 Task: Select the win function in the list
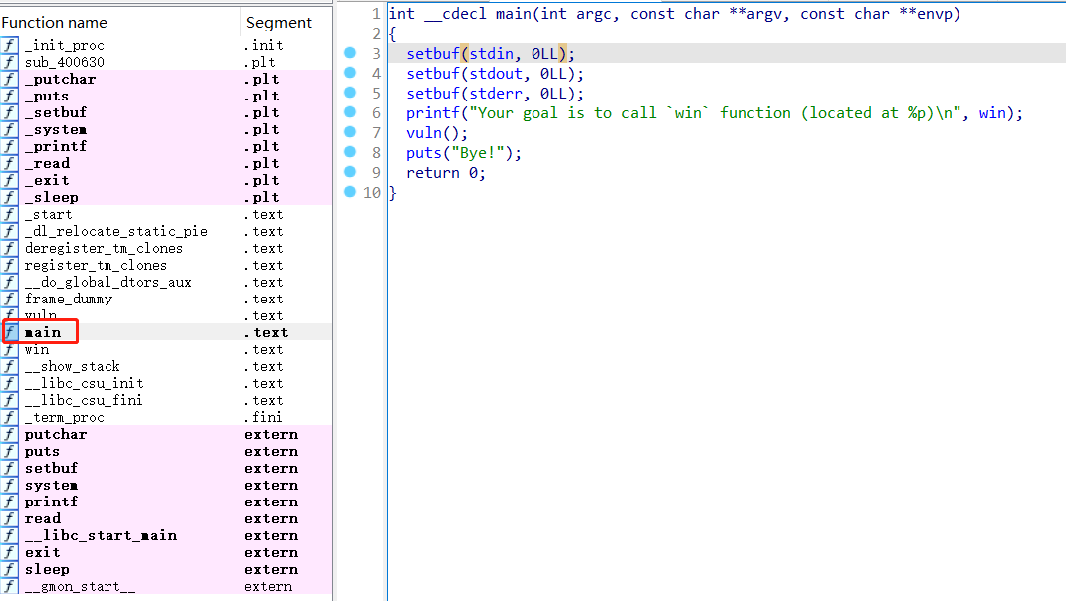pyautogui.click(x=37, y=349)
